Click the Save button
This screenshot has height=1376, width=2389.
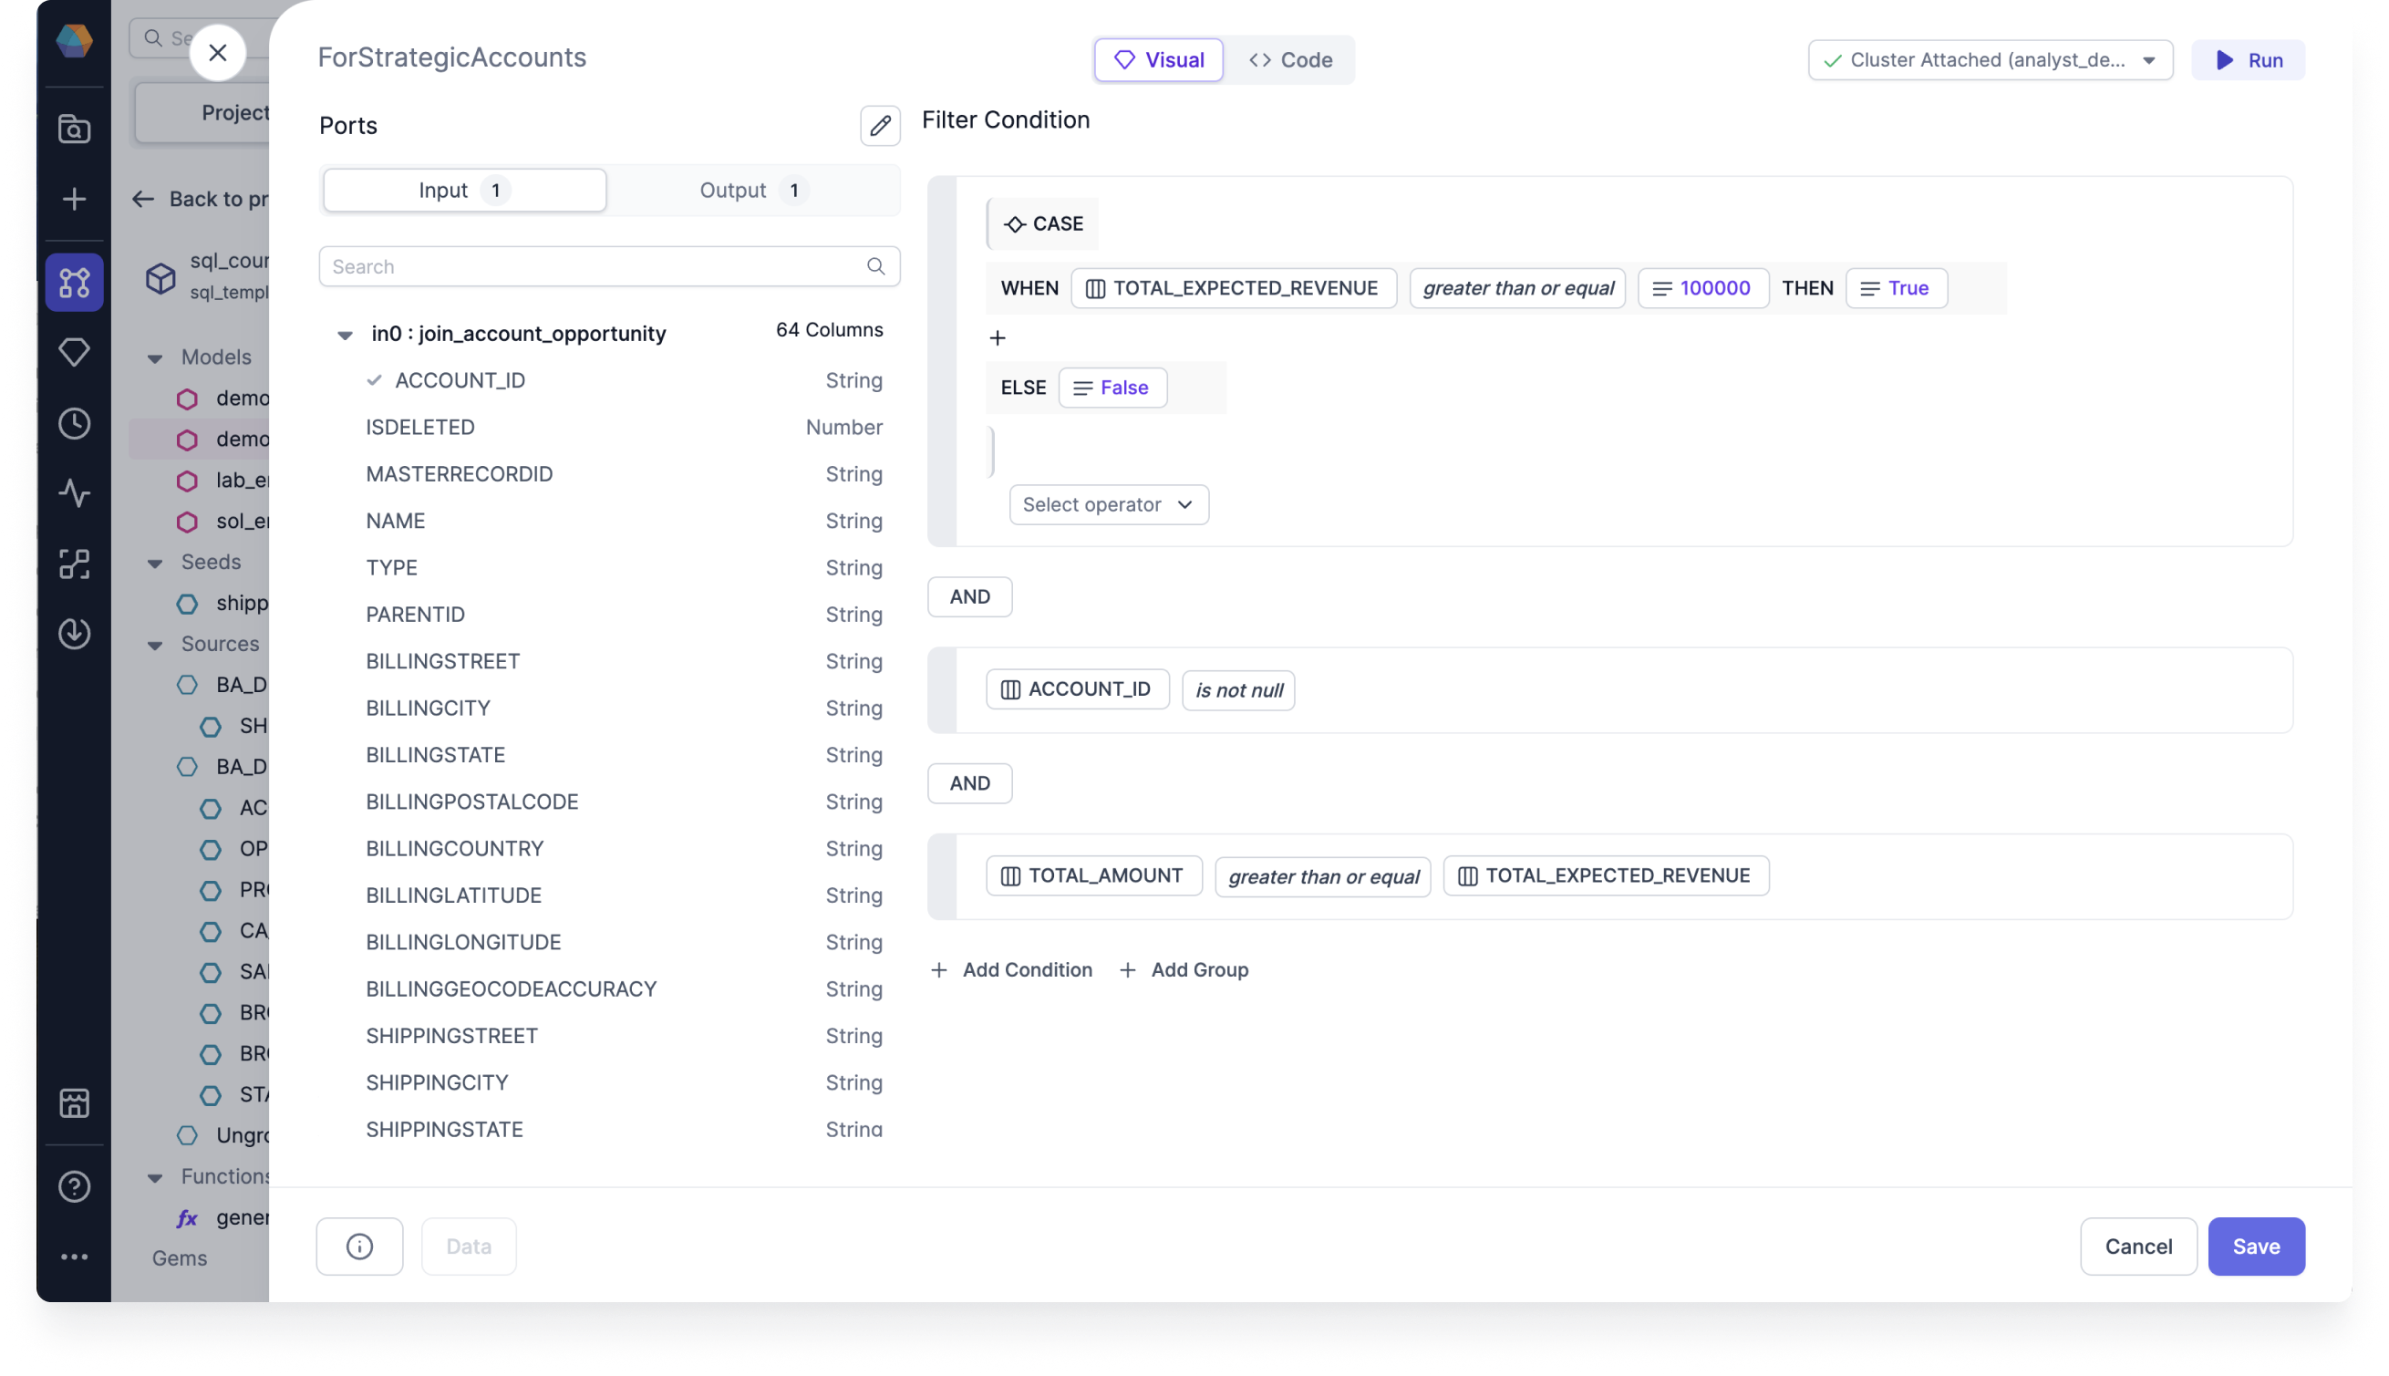2256,1245
